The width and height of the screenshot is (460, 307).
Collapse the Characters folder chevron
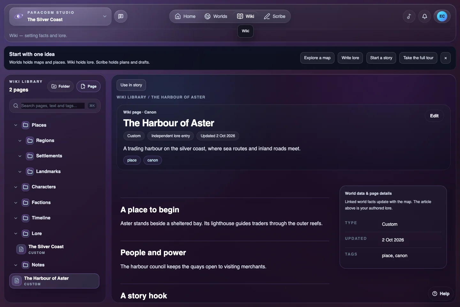[x=16, y=187]
